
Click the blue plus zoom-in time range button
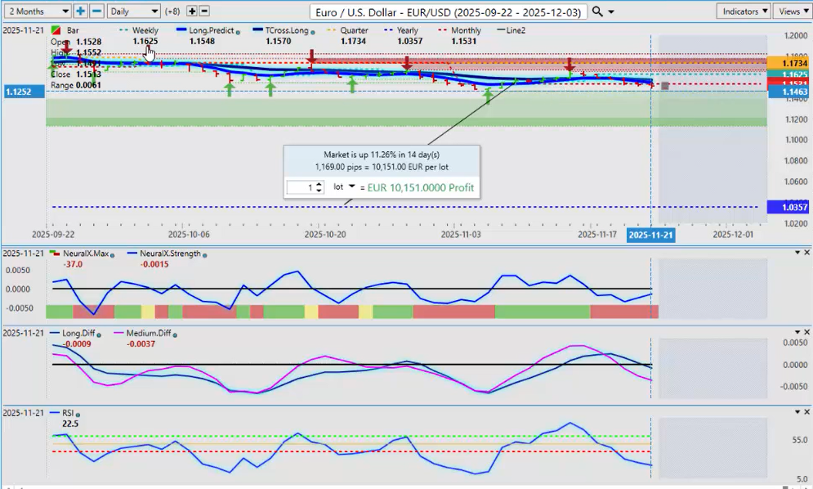coord(81,11)
